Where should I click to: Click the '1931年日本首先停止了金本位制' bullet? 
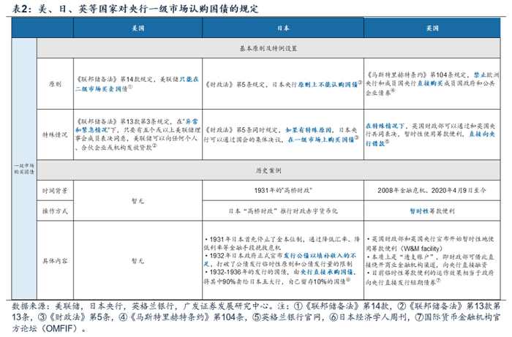point(282,243)
